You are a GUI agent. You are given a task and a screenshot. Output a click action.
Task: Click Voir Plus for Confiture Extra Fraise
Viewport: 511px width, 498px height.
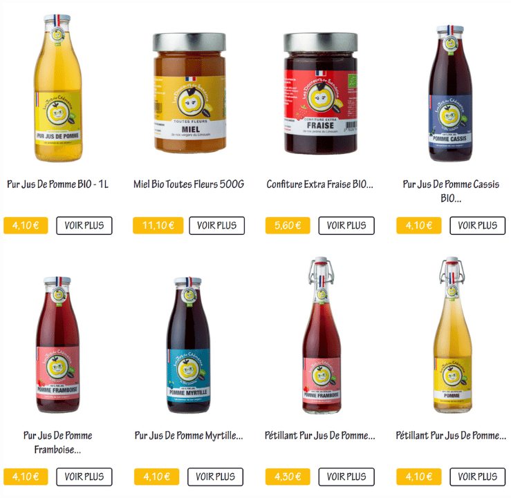[346, 226]
